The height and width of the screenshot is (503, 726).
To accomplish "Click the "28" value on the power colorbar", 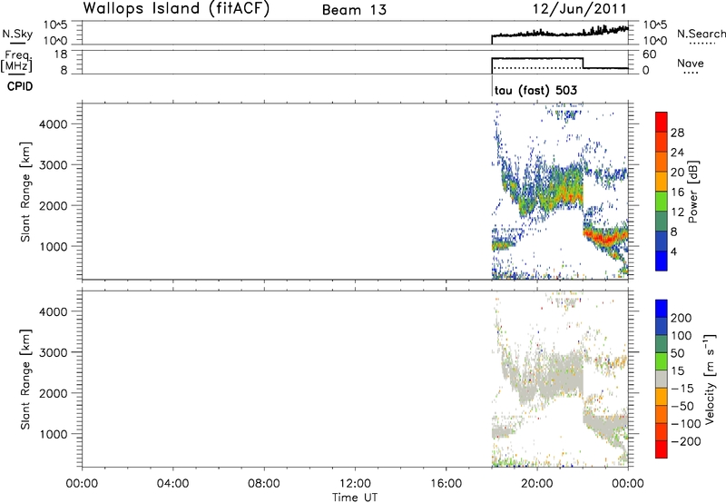I will (x=677, y=133).
